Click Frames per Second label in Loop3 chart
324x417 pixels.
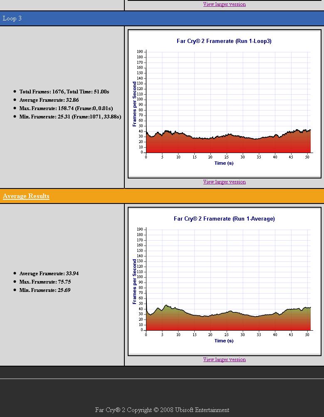(134, 104)
